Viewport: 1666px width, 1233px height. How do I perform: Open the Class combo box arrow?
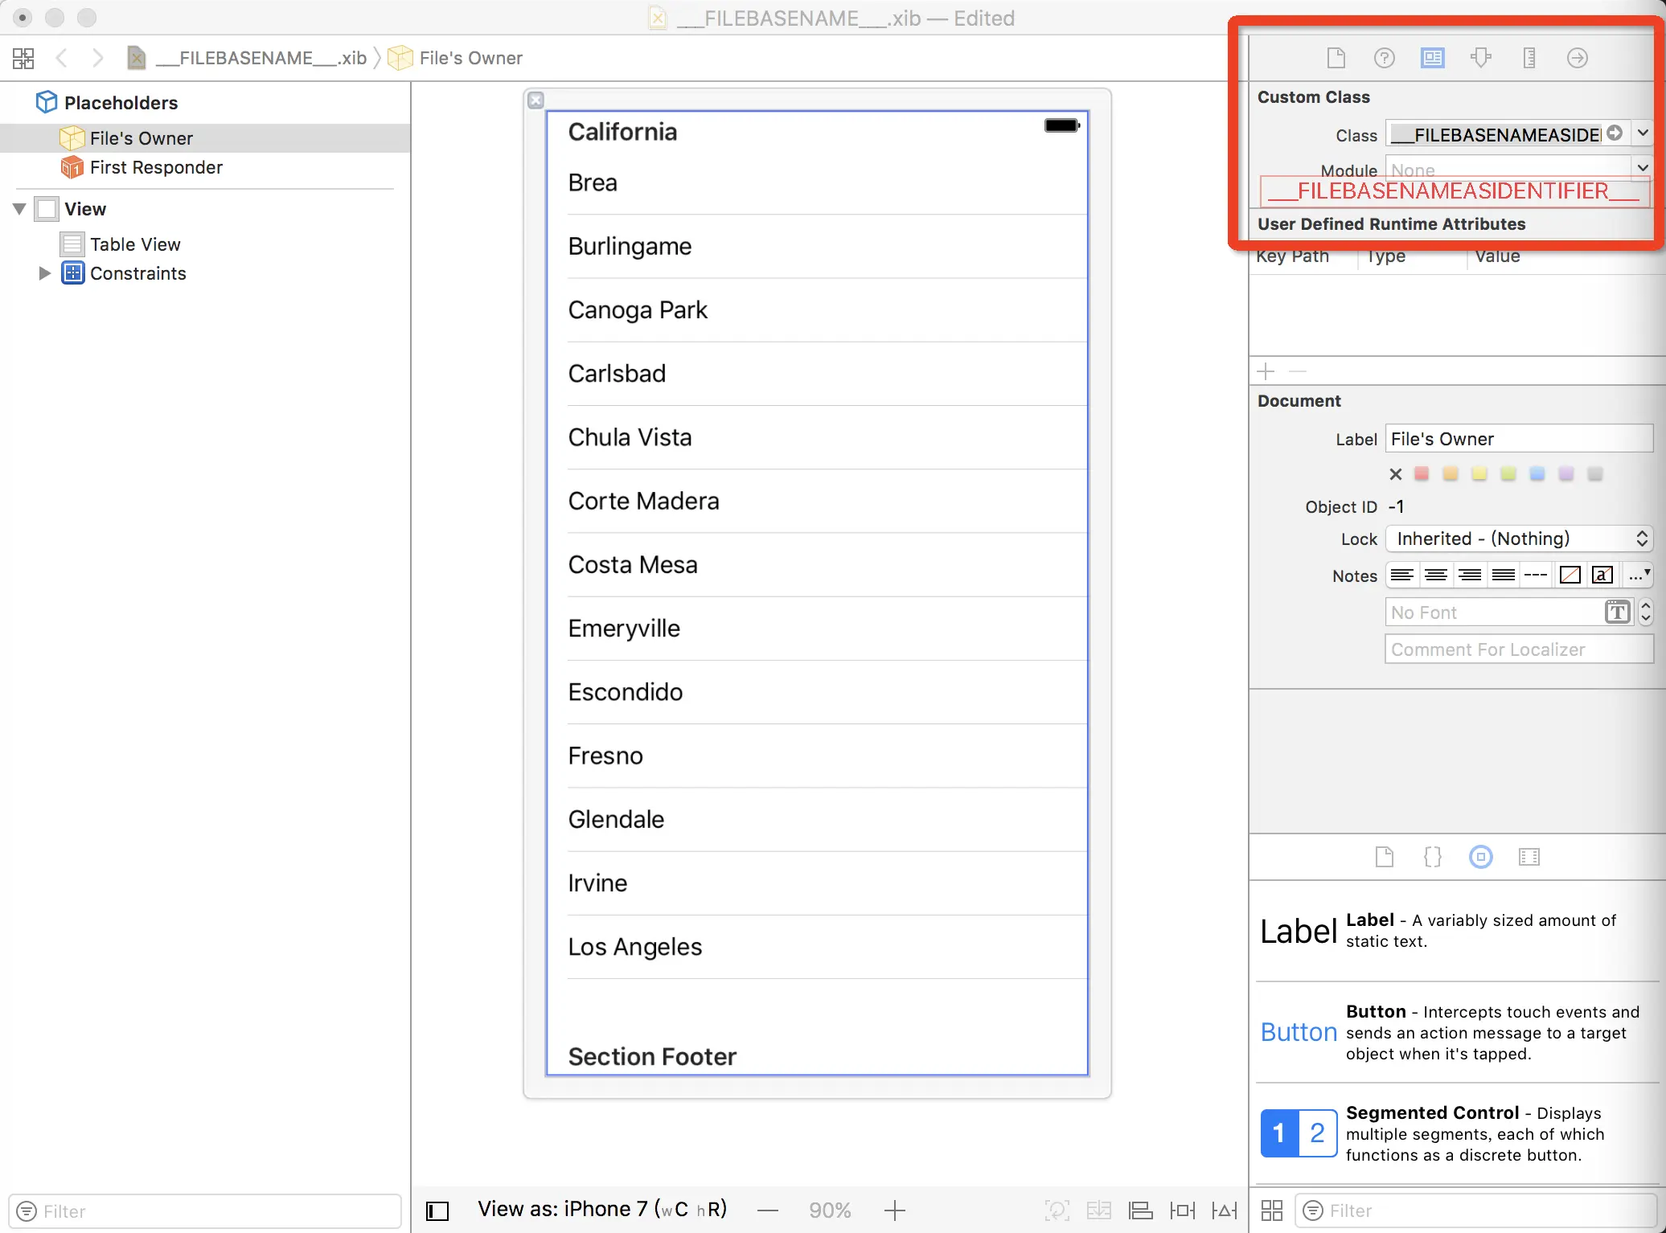pyautogui.click(x=1643, y=133)
